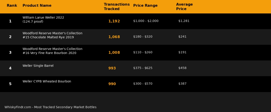Click the 1,068 transactions count
The image size is (271, 112).
[114, 37]
